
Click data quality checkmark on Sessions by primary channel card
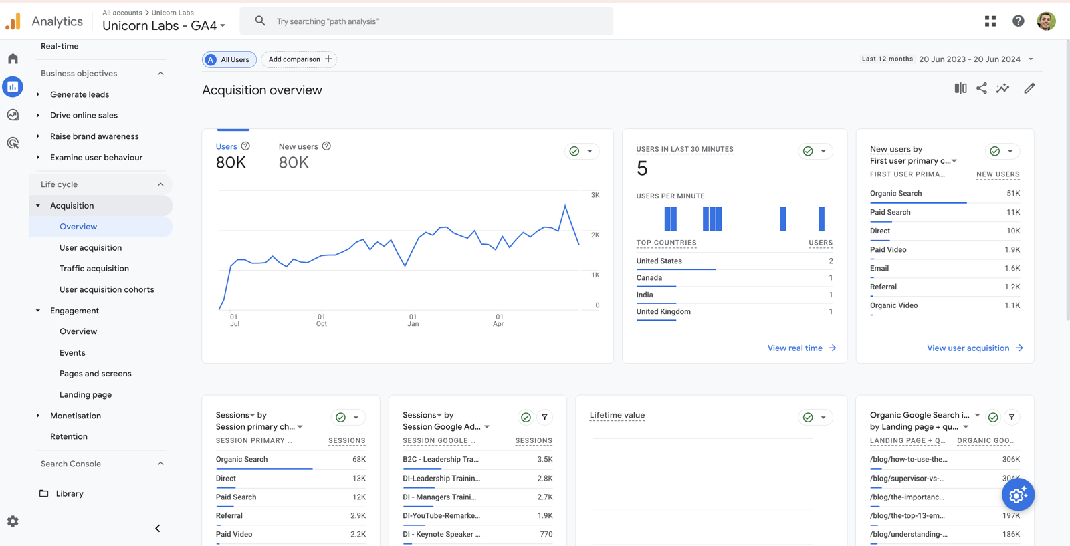point(341,417)
